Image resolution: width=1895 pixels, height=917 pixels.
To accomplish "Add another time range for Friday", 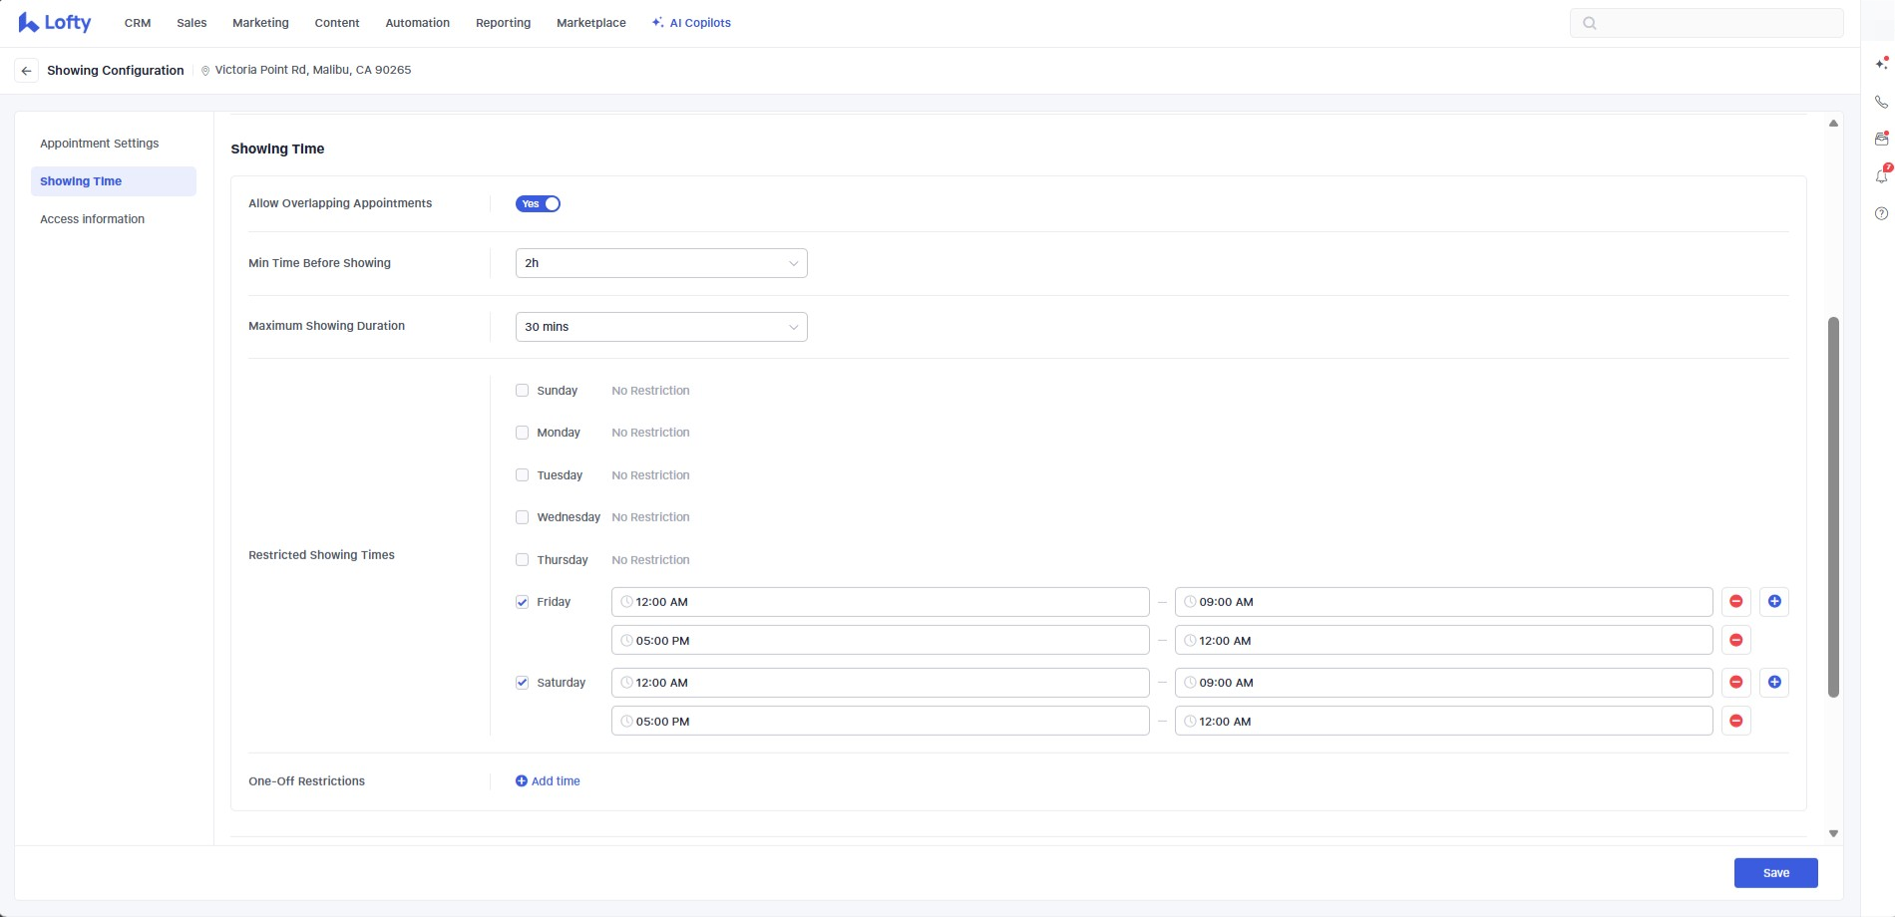I will click(1773, 601).
